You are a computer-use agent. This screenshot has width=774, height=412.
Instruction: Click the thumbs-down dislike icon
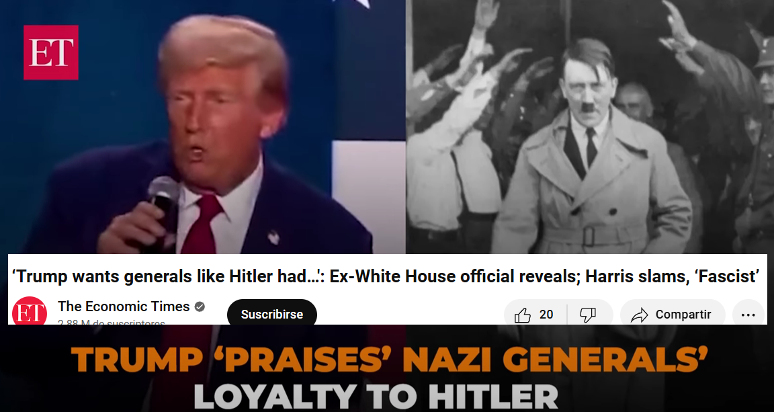587,315
